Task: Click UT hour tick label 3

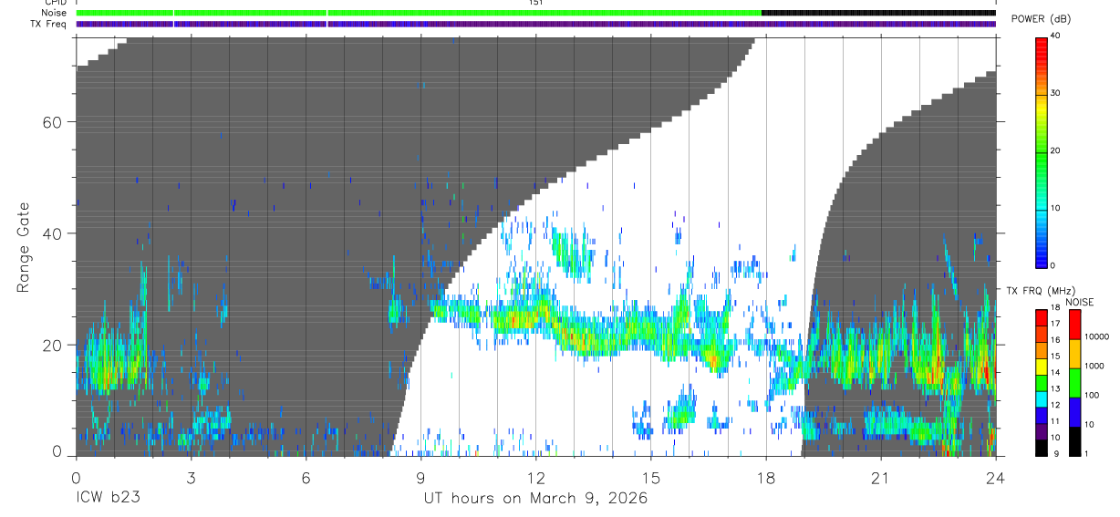Action: tap(192, 479)
